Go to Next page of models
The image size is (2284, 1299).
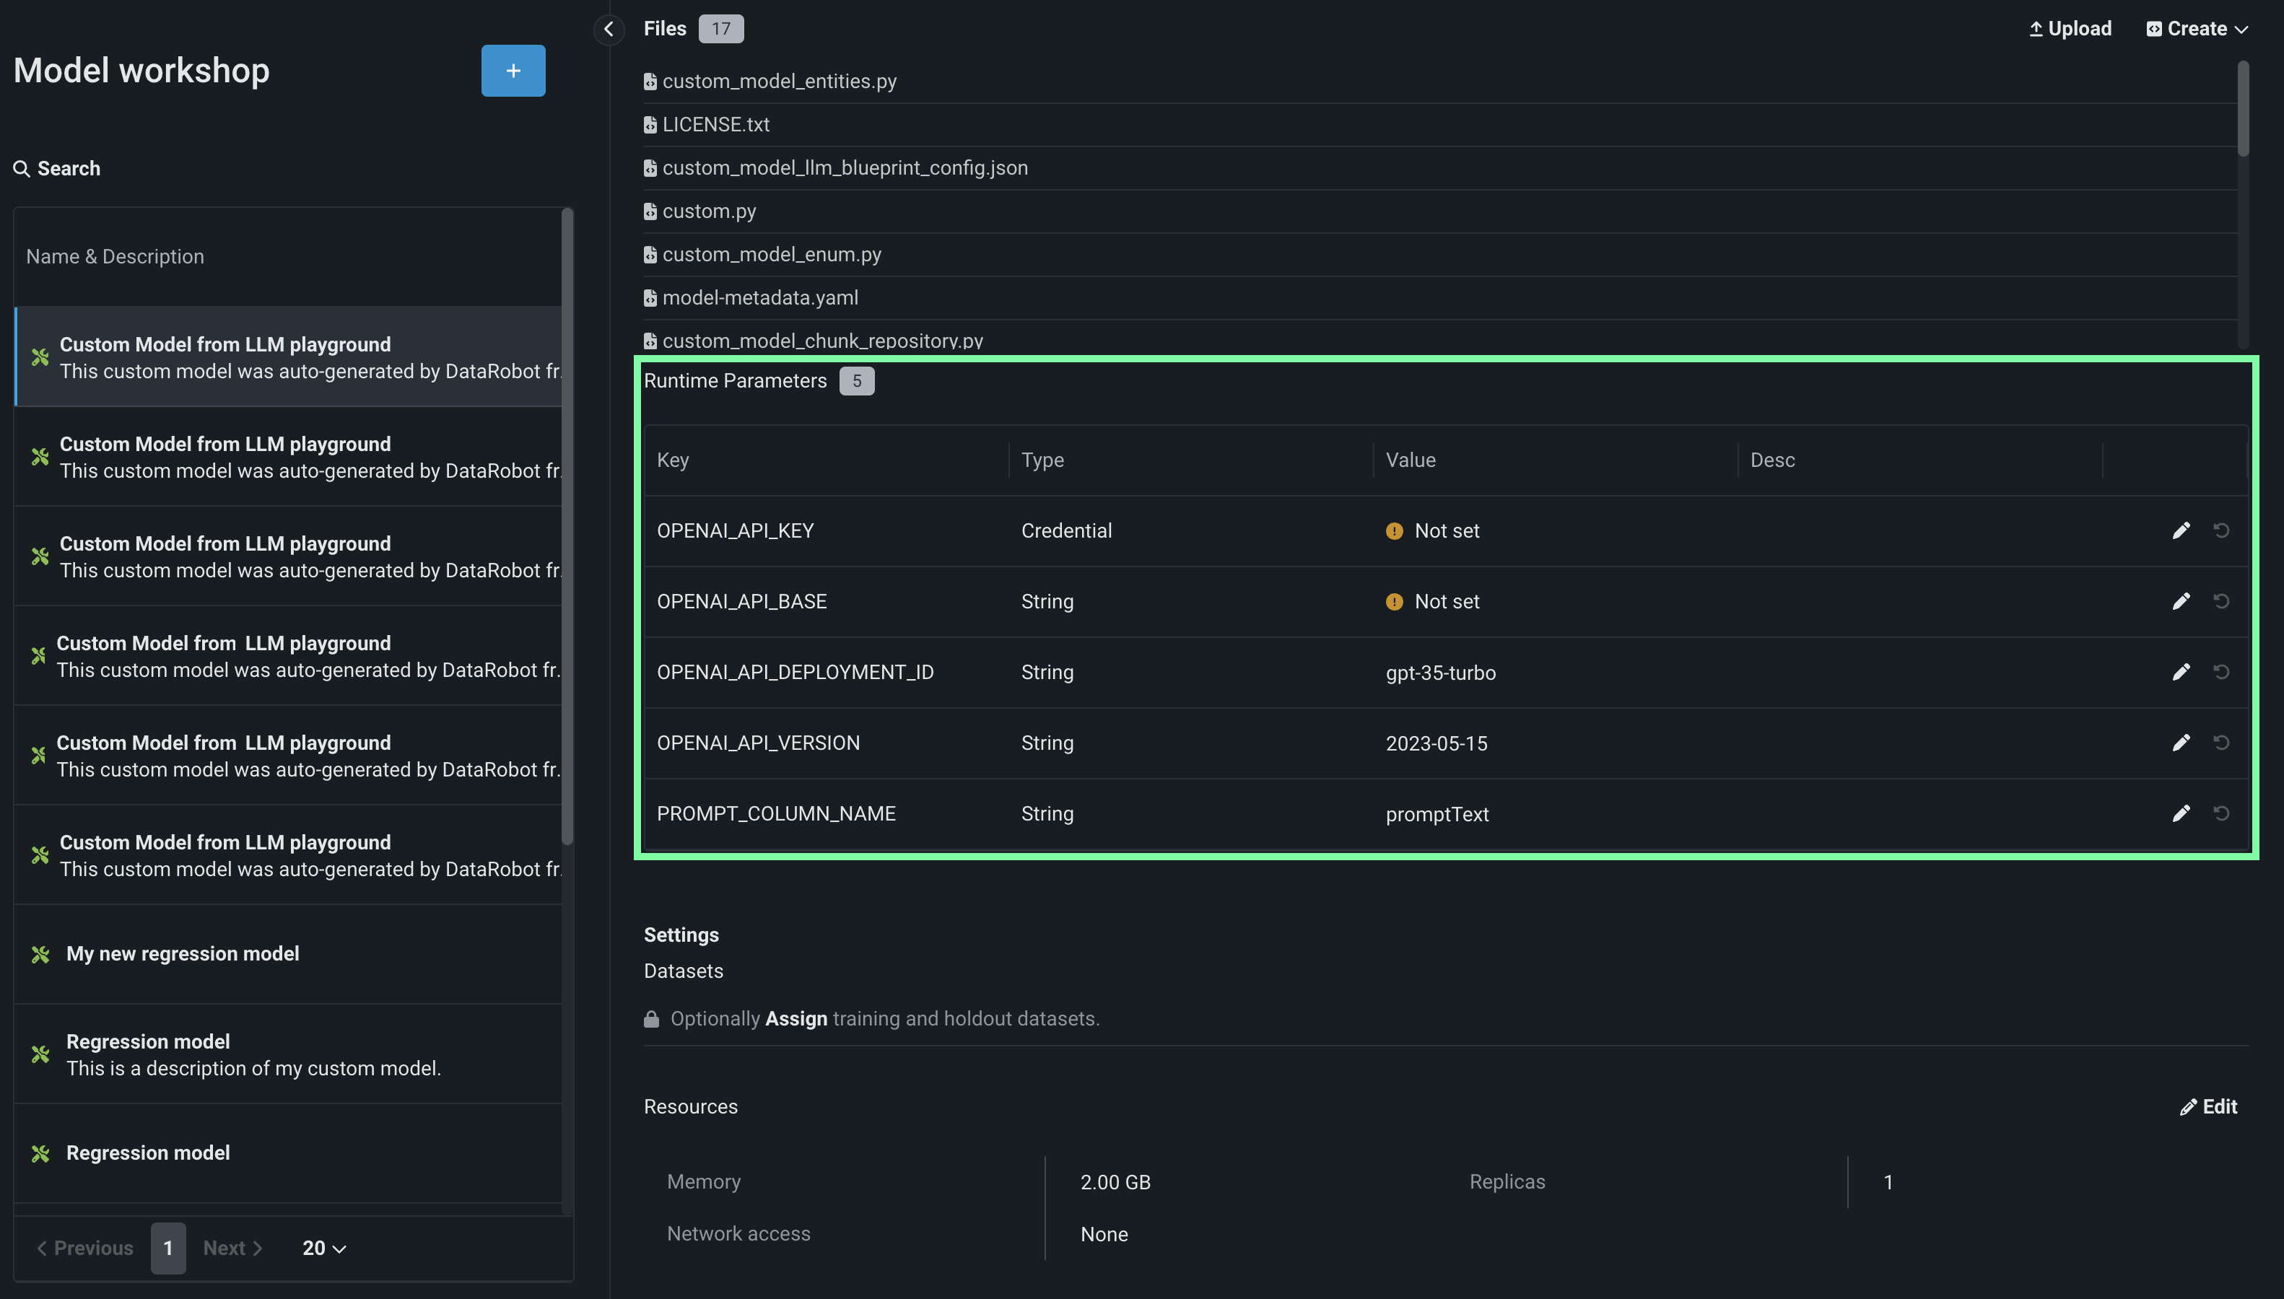tap(232, 1248)
